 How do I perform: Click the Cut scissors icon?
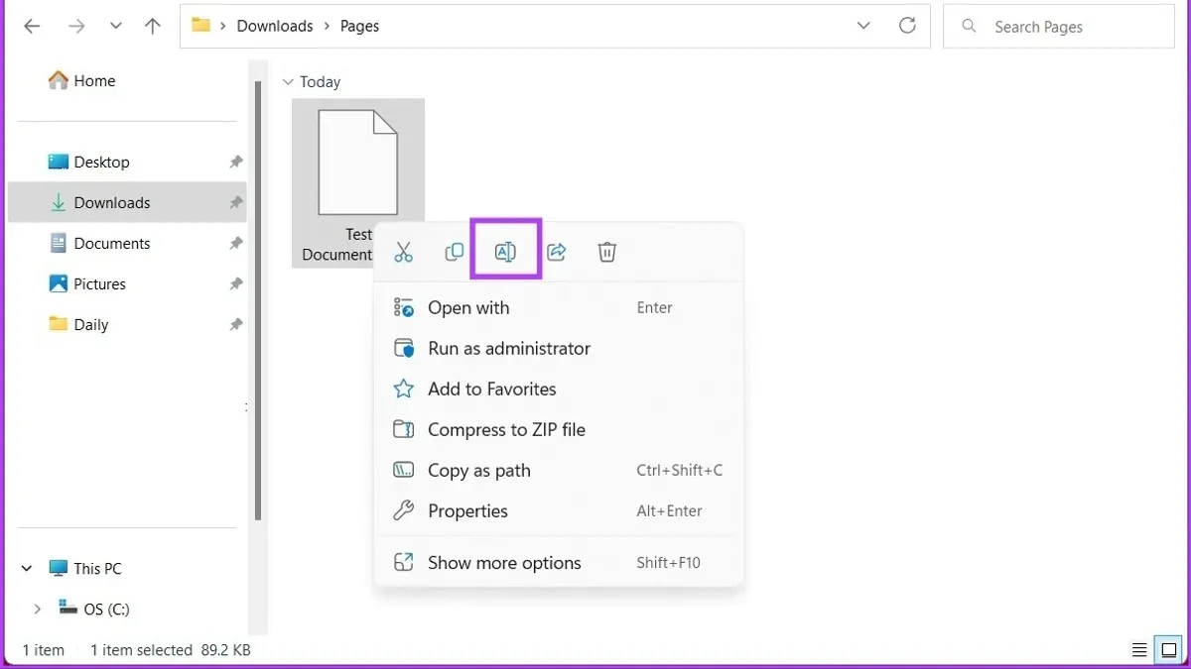403,252
